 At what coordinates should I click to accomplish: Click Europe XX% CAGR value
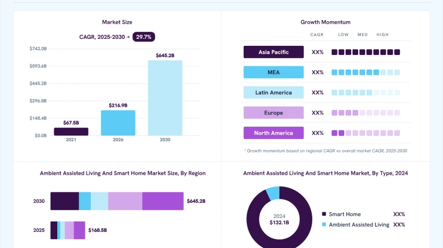click(318, 113)
